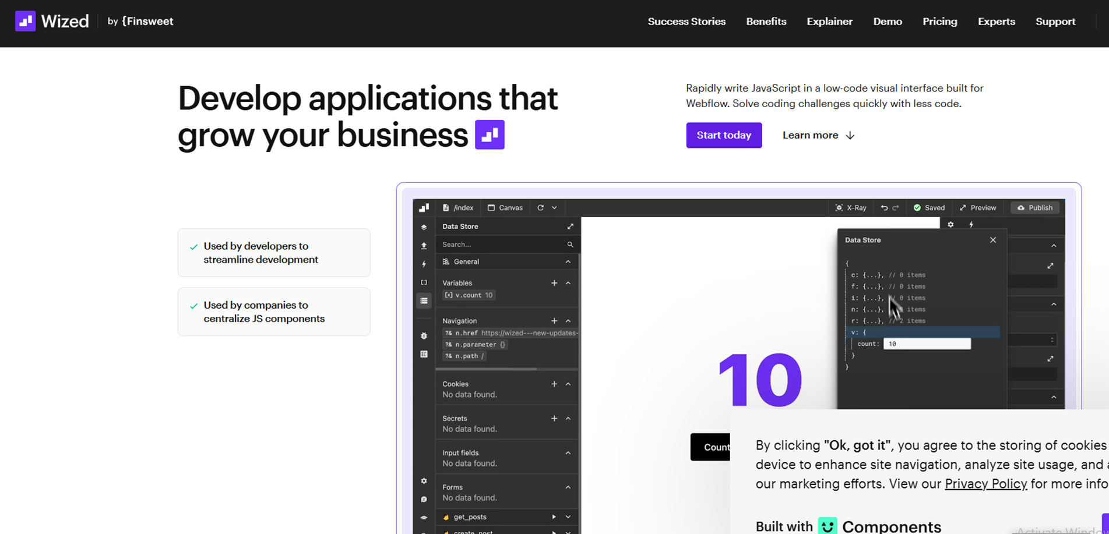Screen dimensions: 1109x534
Task: Select the 'v: {' line in Data Store
Action: (x=923, y=333)
